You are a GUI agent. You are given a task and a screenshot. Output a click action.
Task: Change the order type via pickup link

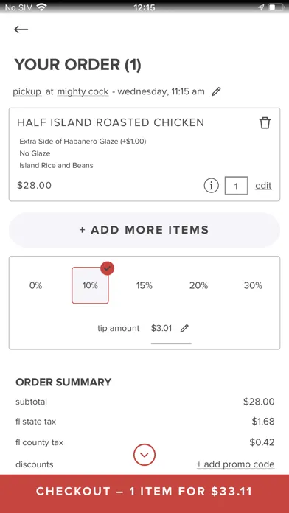click(27, 91)
